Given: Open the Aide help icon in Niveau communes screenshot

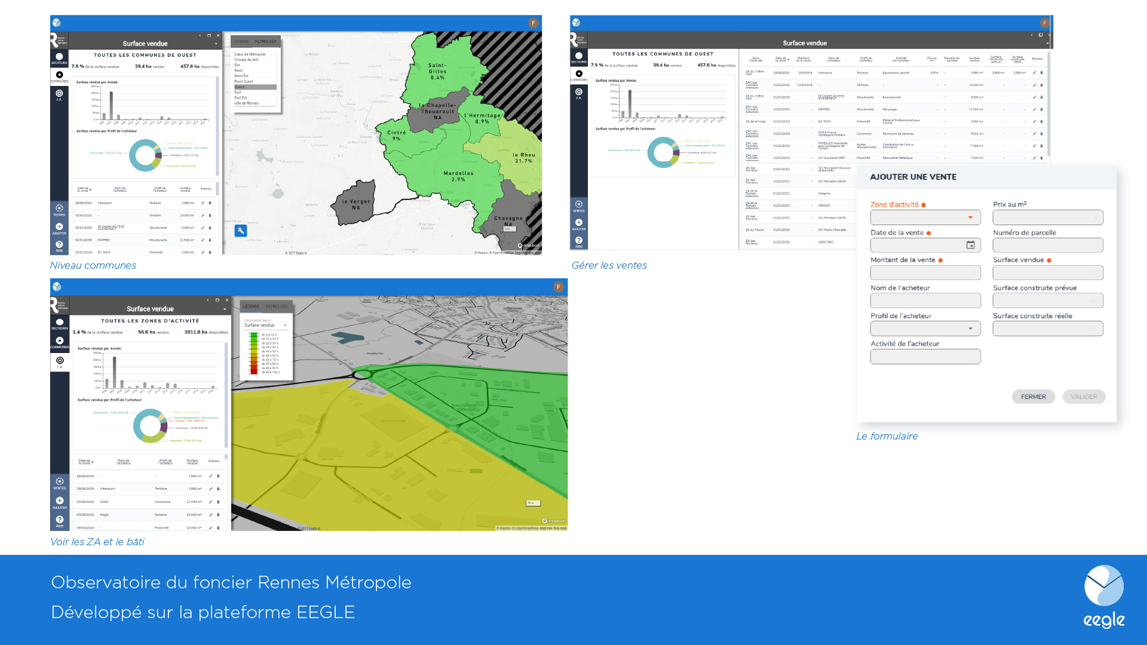Looking at the screenshot, I should click(59, 245).
